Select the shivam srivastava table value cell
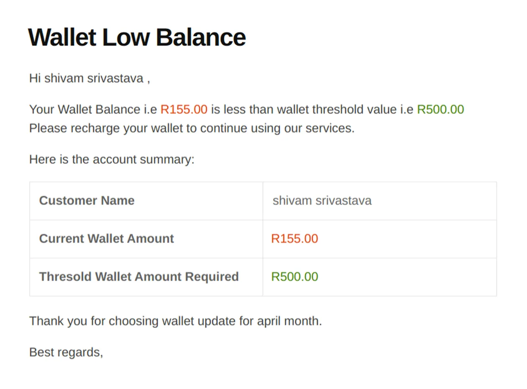Viewport: 527px width, 389px height. coord(380,201)
